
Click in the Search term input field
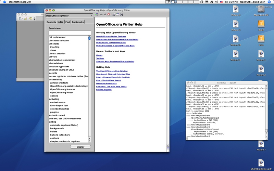tap(70, 33)
